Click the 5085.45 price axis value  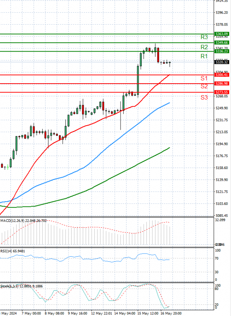[x=222, y=216]
